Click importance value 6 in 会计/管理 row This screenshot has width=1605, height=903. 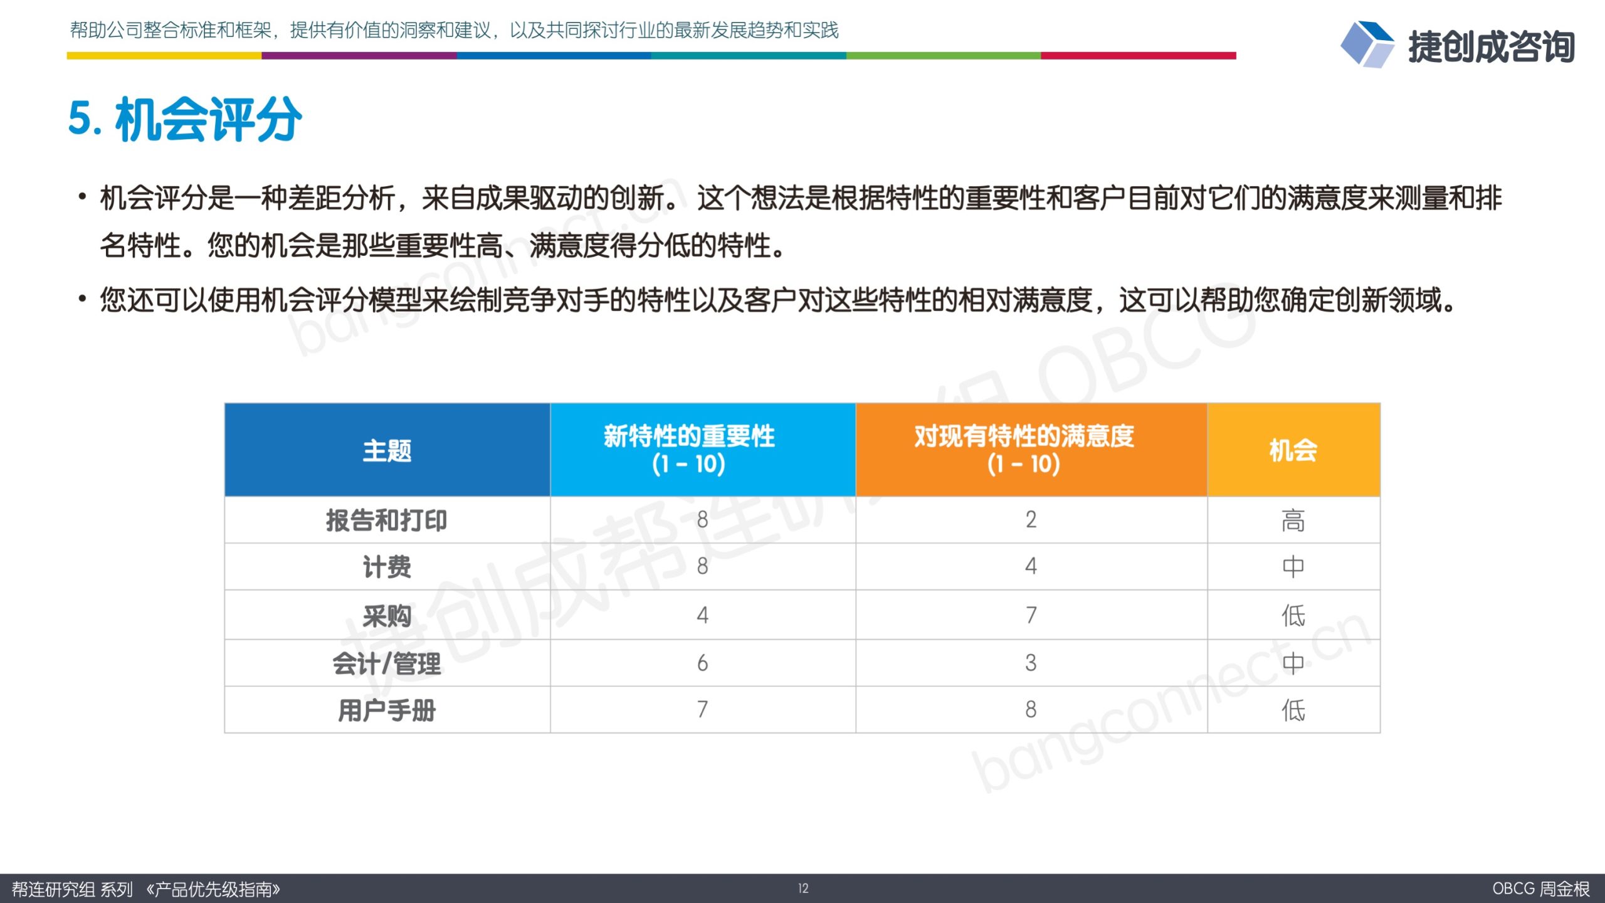703,663
